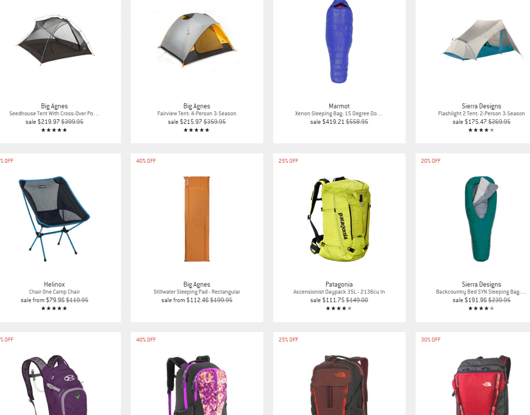Open the brown and orange North Face backpack
The width and height of the screenshot is (530, 415).
coord(339,385)
